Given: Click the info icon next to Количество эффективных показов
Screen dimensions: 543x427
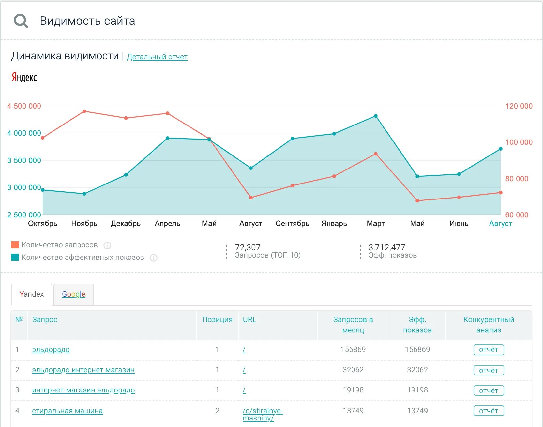Looking at the screenshot, I should pyautogui.click(x=154, y=258).
